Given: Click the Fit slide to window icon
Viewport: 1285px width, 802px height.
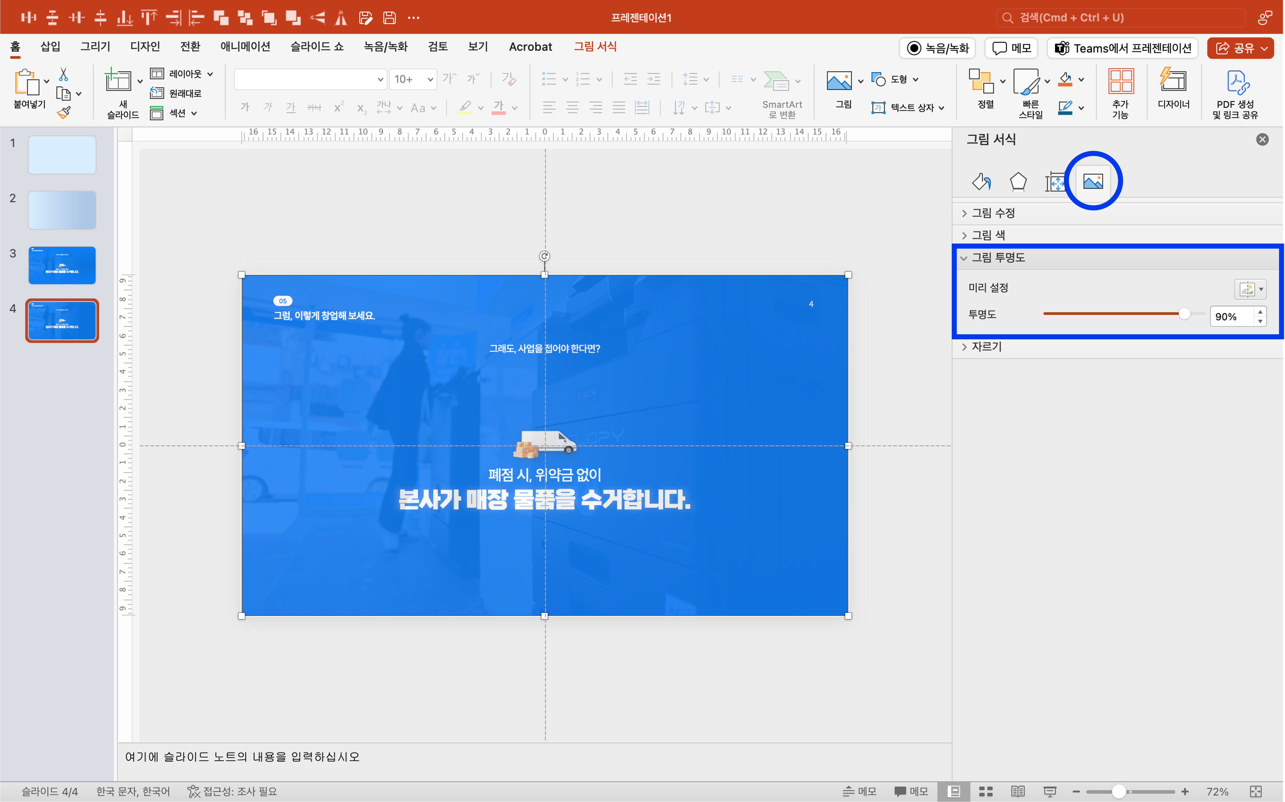Looking at the screenshot, I should tap(1256, 791).
